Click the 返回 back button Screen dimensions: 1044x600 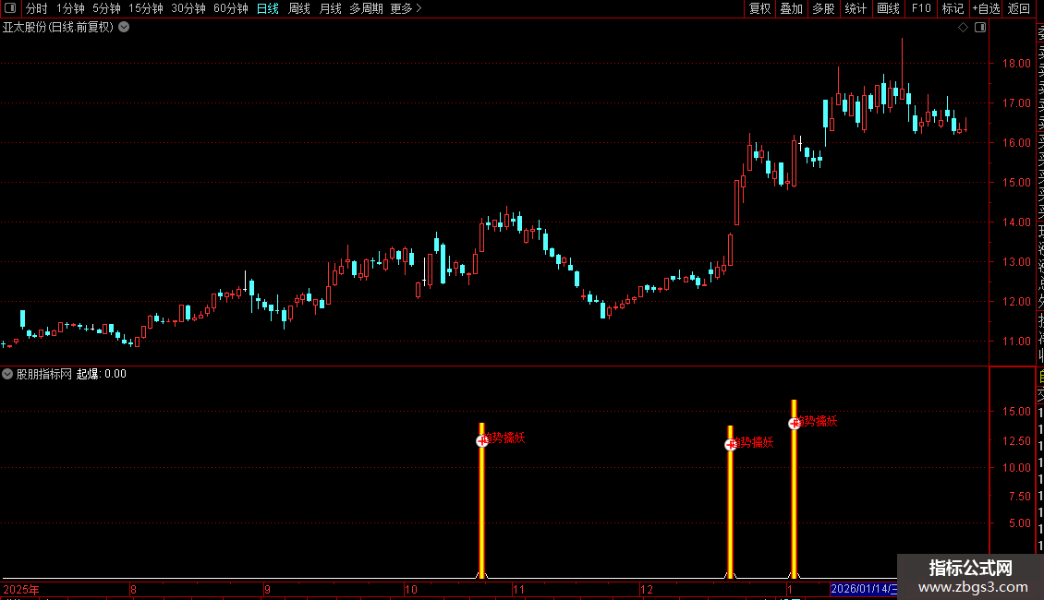pyautogui.click(x=1019, y=8)
